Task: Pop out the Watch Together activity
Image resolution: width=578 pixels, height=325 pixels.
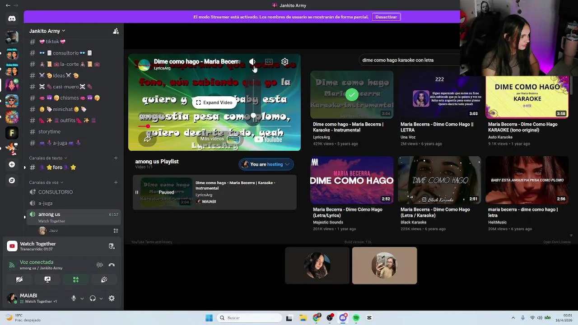Action: [112, 246]
